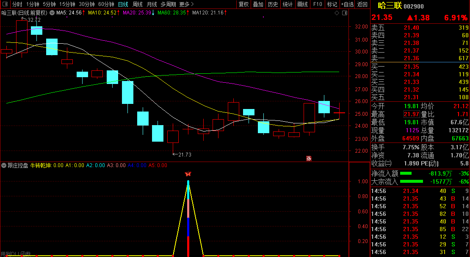This screenshot has width=470, height=257.
Task: Expand the 跟庄控盘 indicator dropdown arrow
Action: 4,165
